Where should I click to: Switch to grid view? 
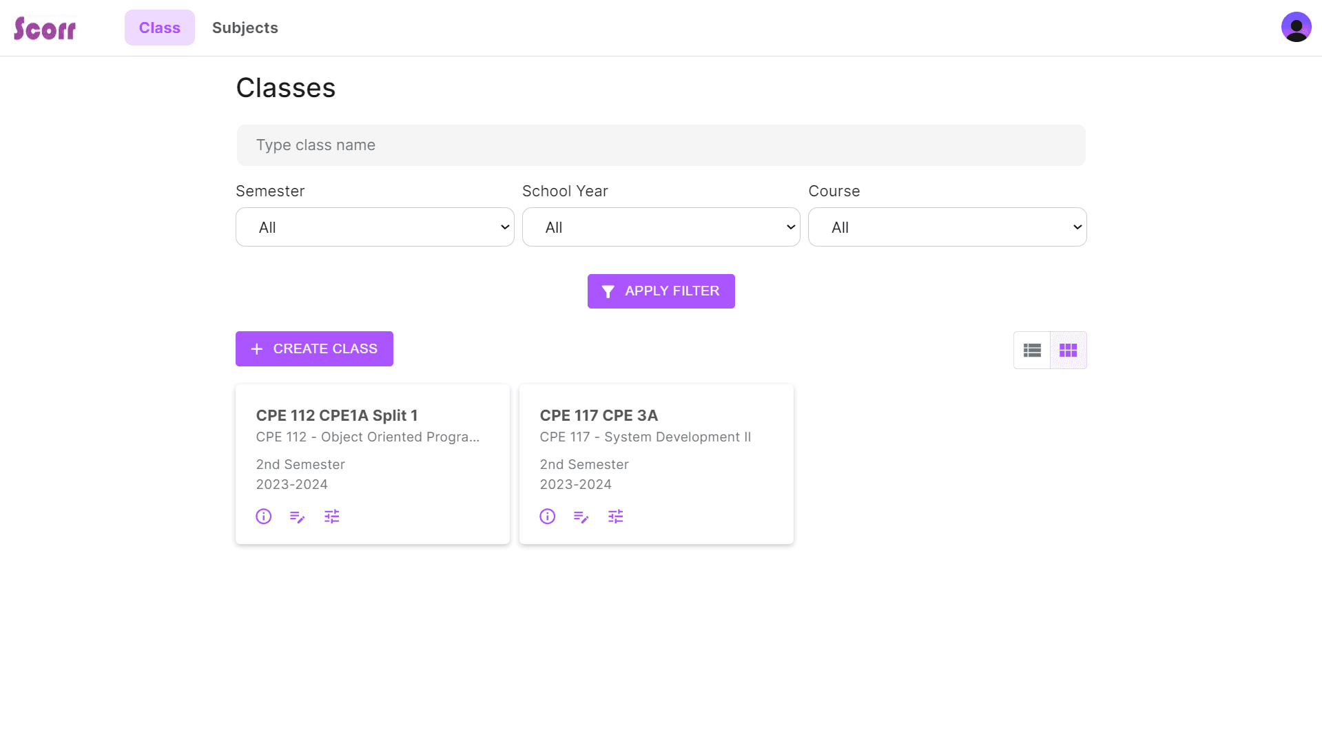click(x=1068, y=351)
